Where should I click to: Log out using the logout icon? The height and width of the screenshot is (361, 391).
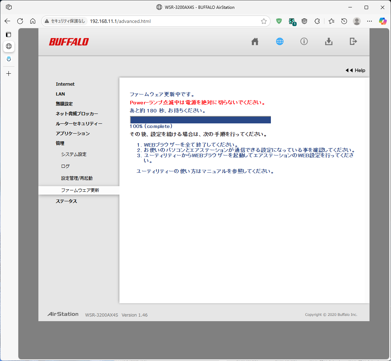point(353,41)
